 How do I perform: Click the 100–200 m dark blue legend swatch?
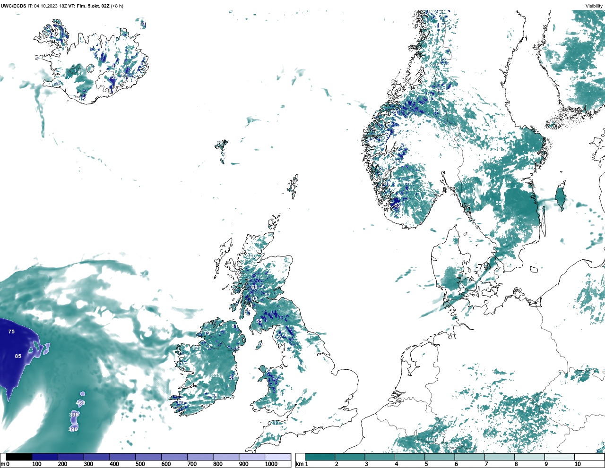pyautogui.click(x=45, y=457)
